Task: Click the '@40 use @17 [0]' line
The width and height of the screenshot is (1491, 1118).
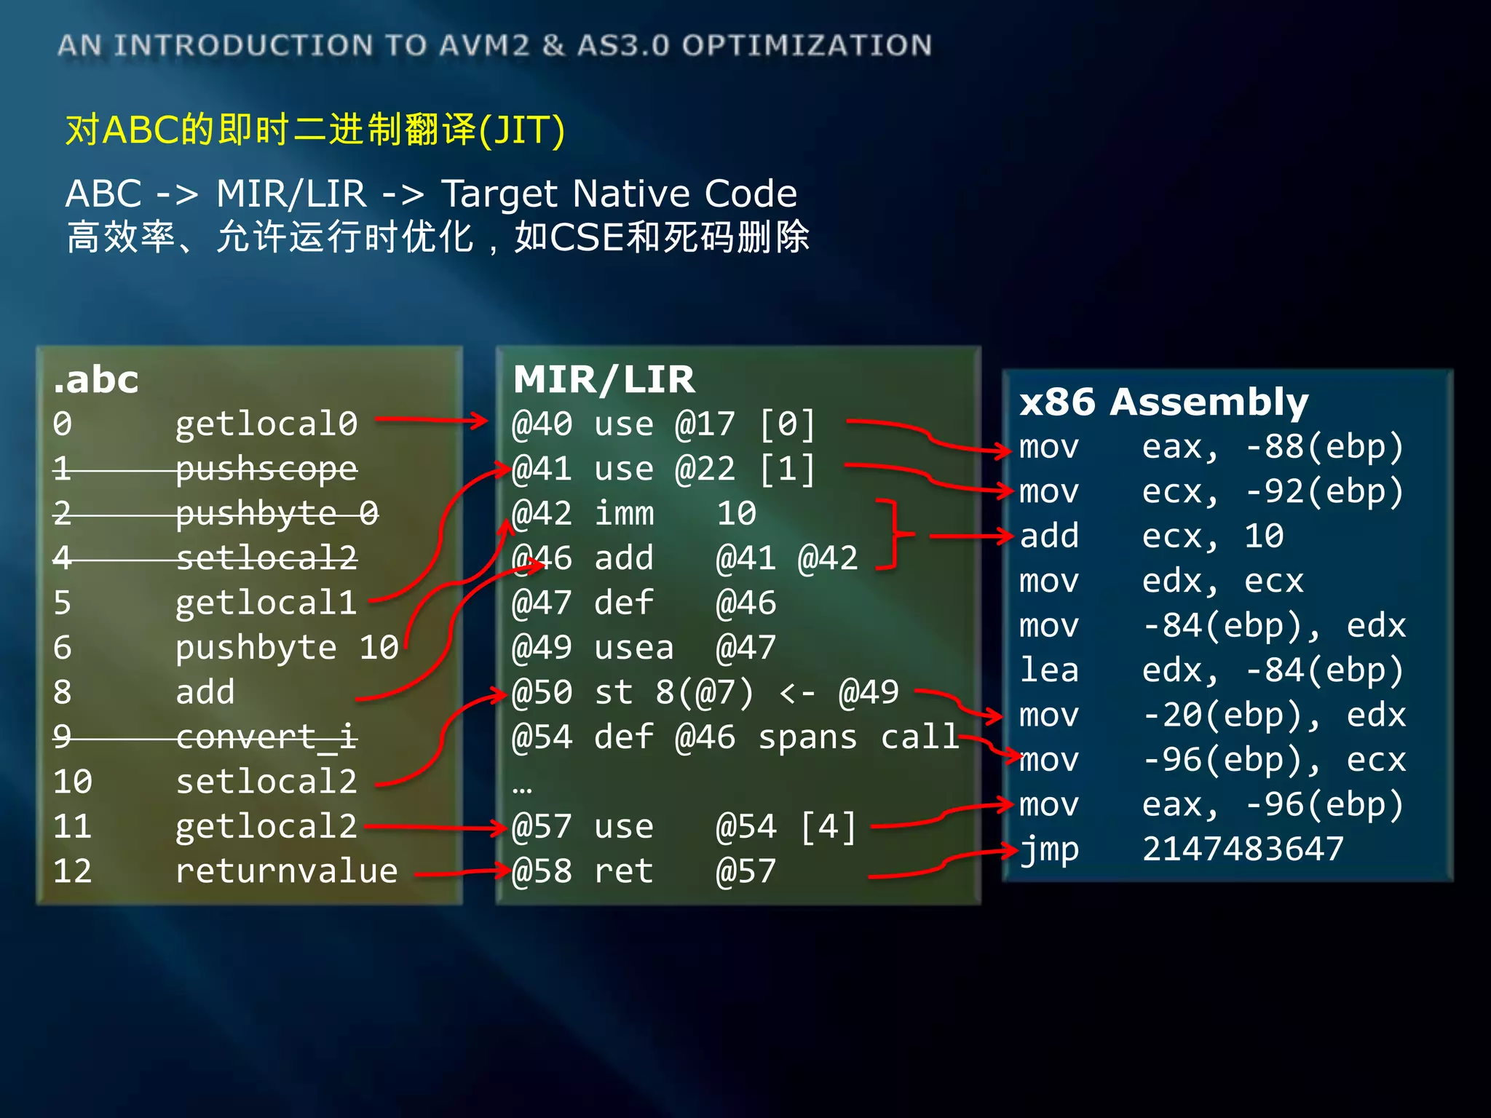Action: [664, 424]
